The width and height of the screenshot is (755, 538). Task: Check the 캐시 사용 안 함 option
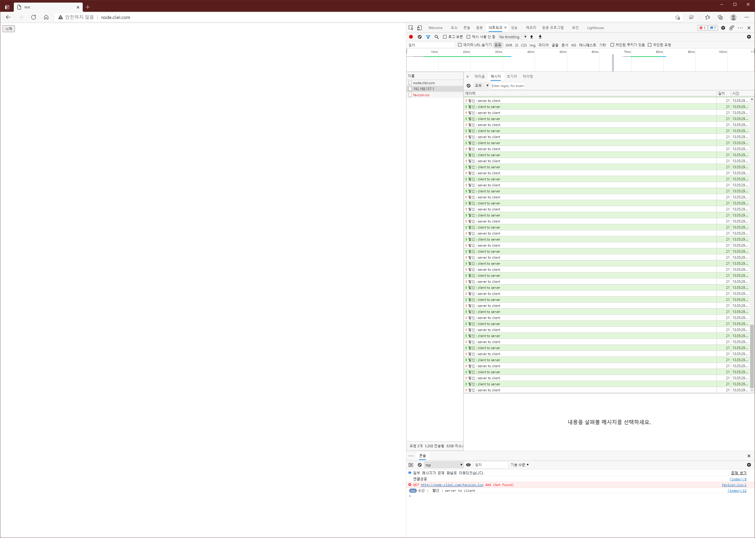click(468, 37)
